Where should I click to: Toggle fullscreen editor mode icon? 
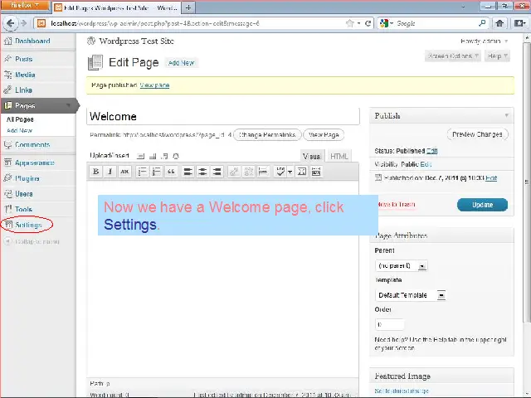click(x=300, y=172)
